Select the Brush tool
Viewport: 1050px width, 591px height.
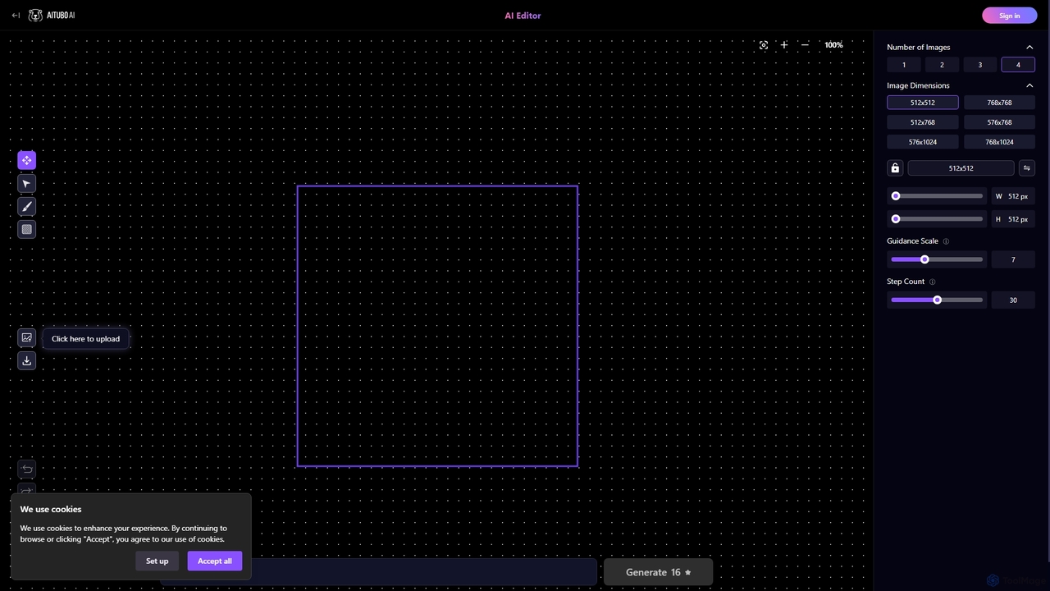27,207
